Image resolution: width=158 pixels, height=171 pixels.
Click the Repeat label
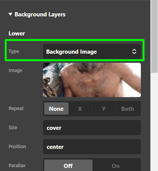(x=16, y=109)
